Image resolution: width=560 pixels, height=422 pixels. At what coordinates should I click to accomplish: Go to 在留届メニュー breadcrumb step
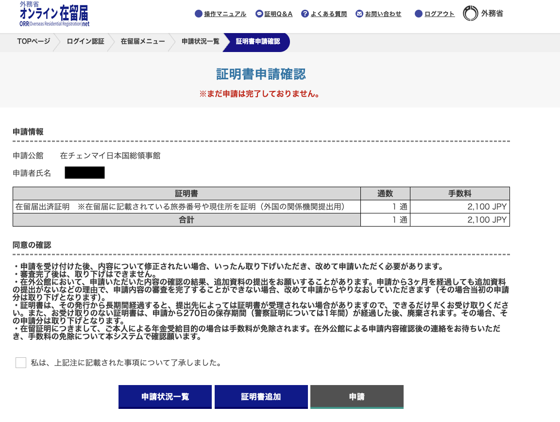tap(143, 41)
